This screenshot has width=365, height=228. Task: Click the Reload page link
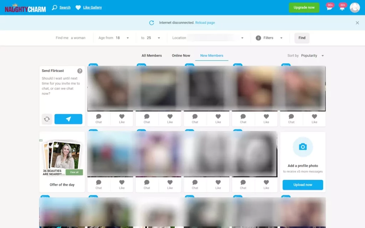(x=205, y=22)
